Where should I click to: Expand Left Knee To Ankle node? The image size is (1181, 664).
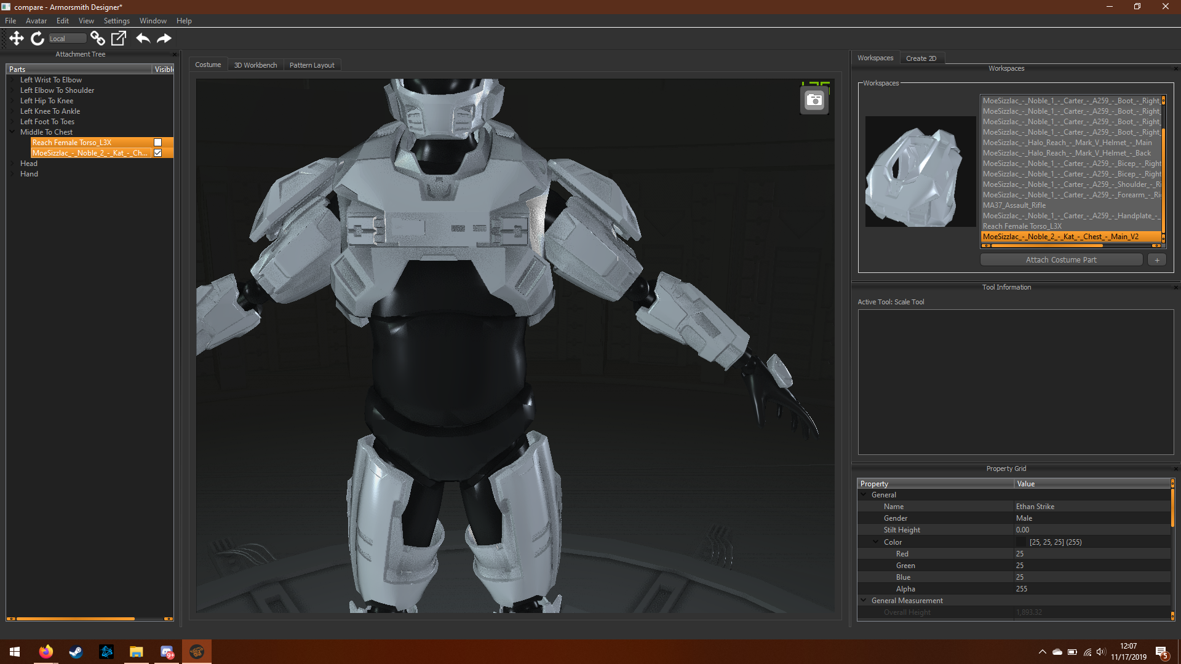(x=12, y=111)
